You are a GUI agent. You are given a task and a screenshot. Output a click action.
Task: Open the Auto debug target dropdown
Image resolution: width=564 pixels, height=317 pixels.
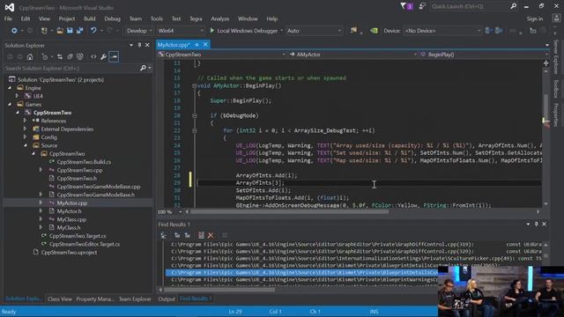click(314, 31)
